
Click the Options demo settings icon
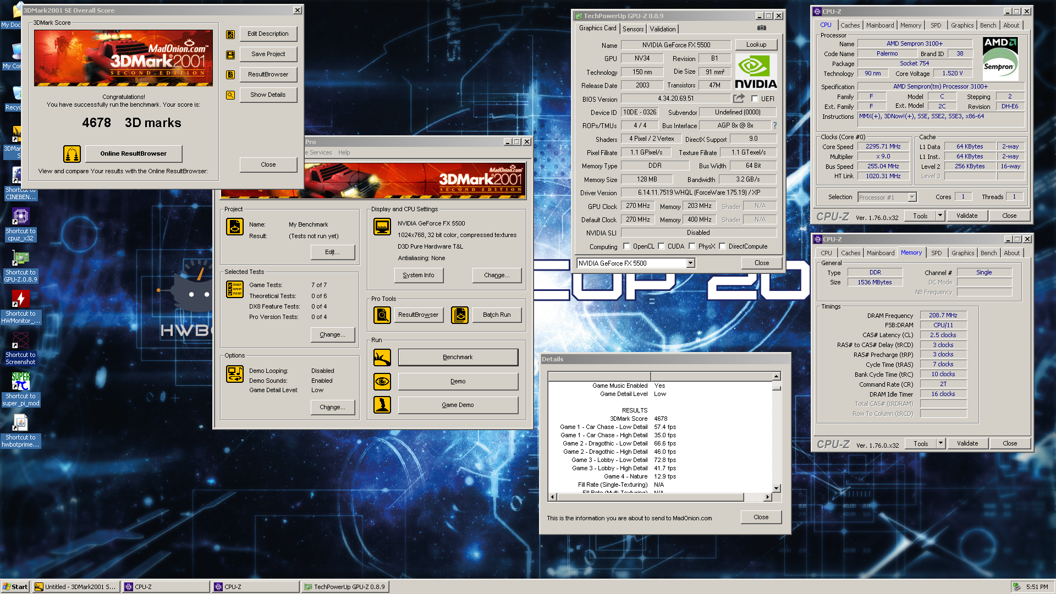235,374
